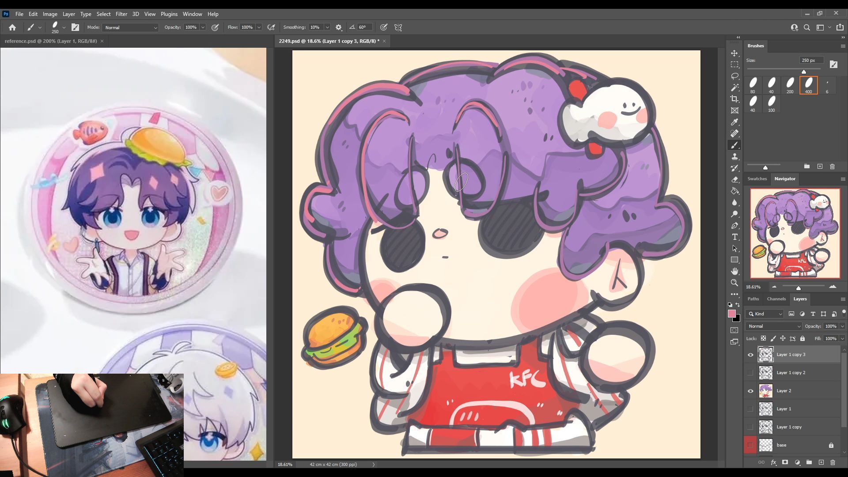Open layer blend mode Normal dropdown
The width and height of the screenshot is (848, 477).
773,326
